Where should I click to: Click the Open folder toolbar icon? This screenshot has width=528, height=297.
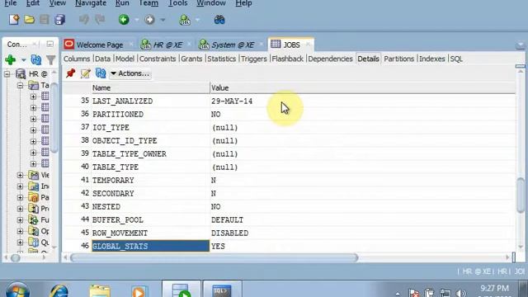coord(30,20)
